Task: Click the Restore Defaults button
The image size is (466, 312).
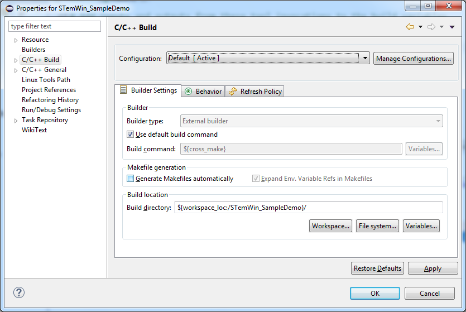Action: [x=377, y=268]
